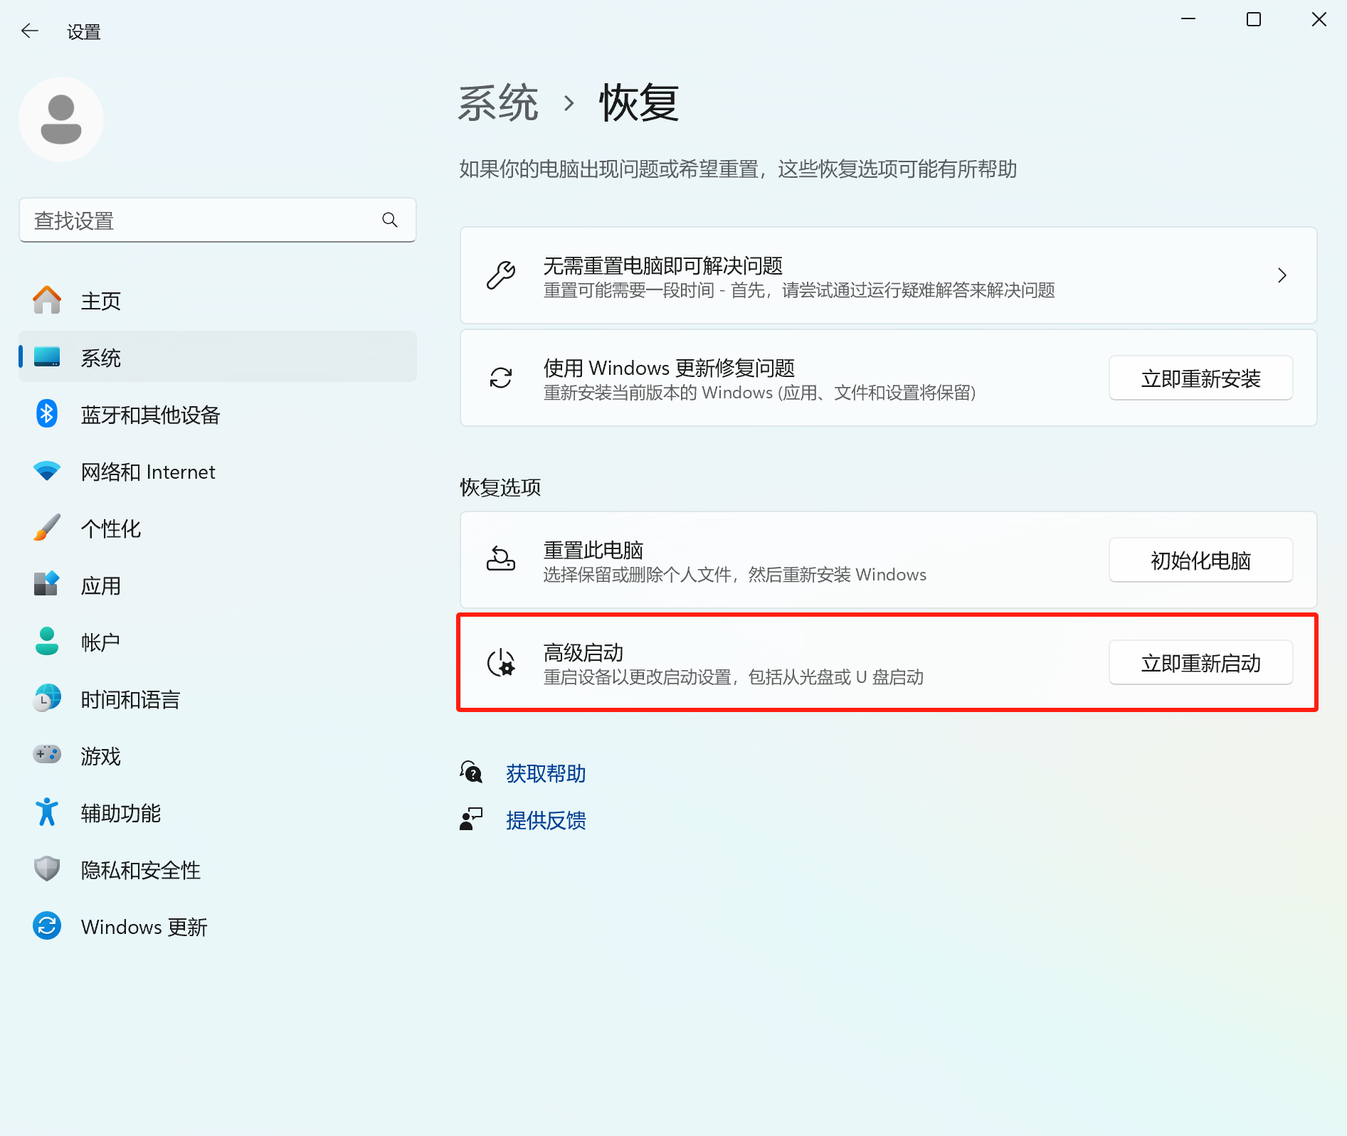
Task: Click the 立即重新启动 button
Action: (1200, 662)
